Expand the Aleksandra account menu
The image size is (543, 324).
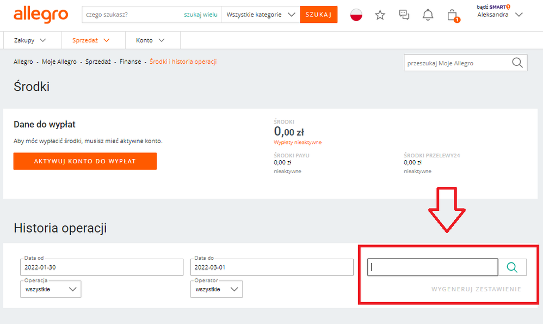(x=499, y=15)
